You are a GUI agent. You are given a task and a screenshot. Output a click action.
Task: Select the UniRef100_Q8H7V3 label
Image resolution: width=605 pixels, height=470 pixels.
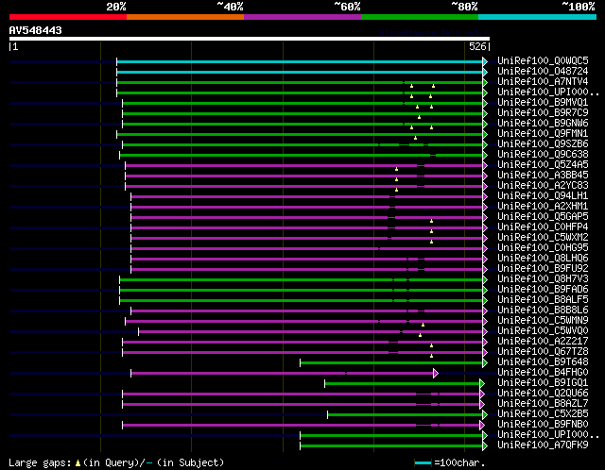(x=543, y=279)
